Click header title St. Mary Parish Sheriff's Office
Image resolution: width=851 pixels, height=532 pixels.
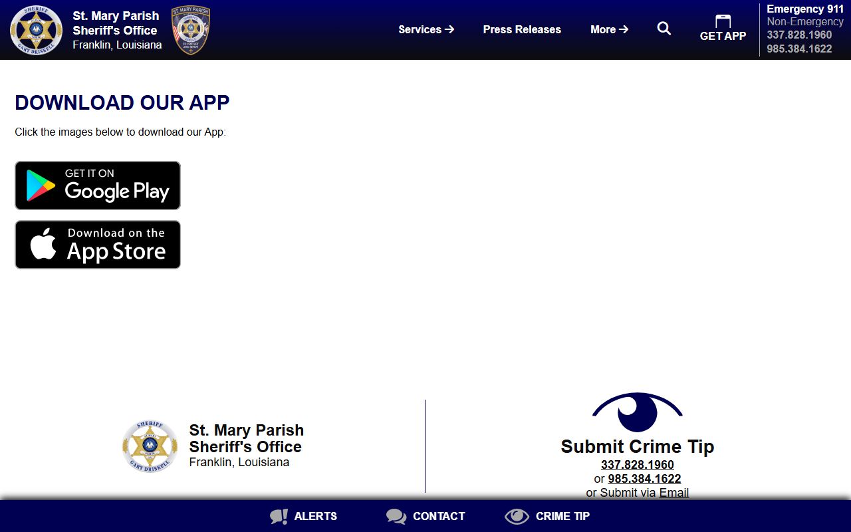point(116,23)
